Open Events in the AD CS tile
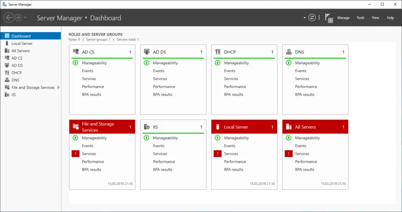 pyautogui.click(x=88, y=71)
